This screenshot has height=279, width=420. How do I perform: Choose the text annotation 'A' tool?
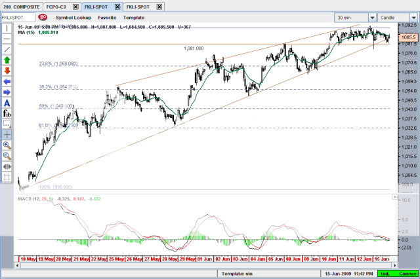(x=7, y=103)
